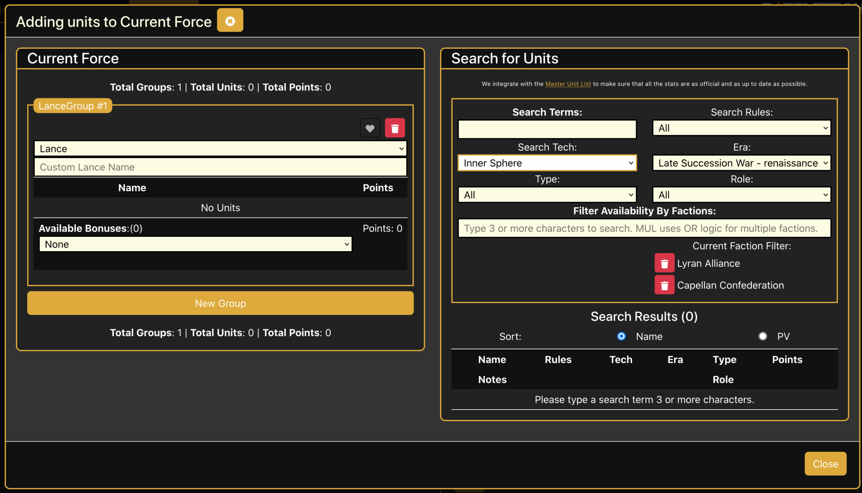The image size is (862, 493).
Task: Open the Lance group type dropdown
Action: (220, 149)
